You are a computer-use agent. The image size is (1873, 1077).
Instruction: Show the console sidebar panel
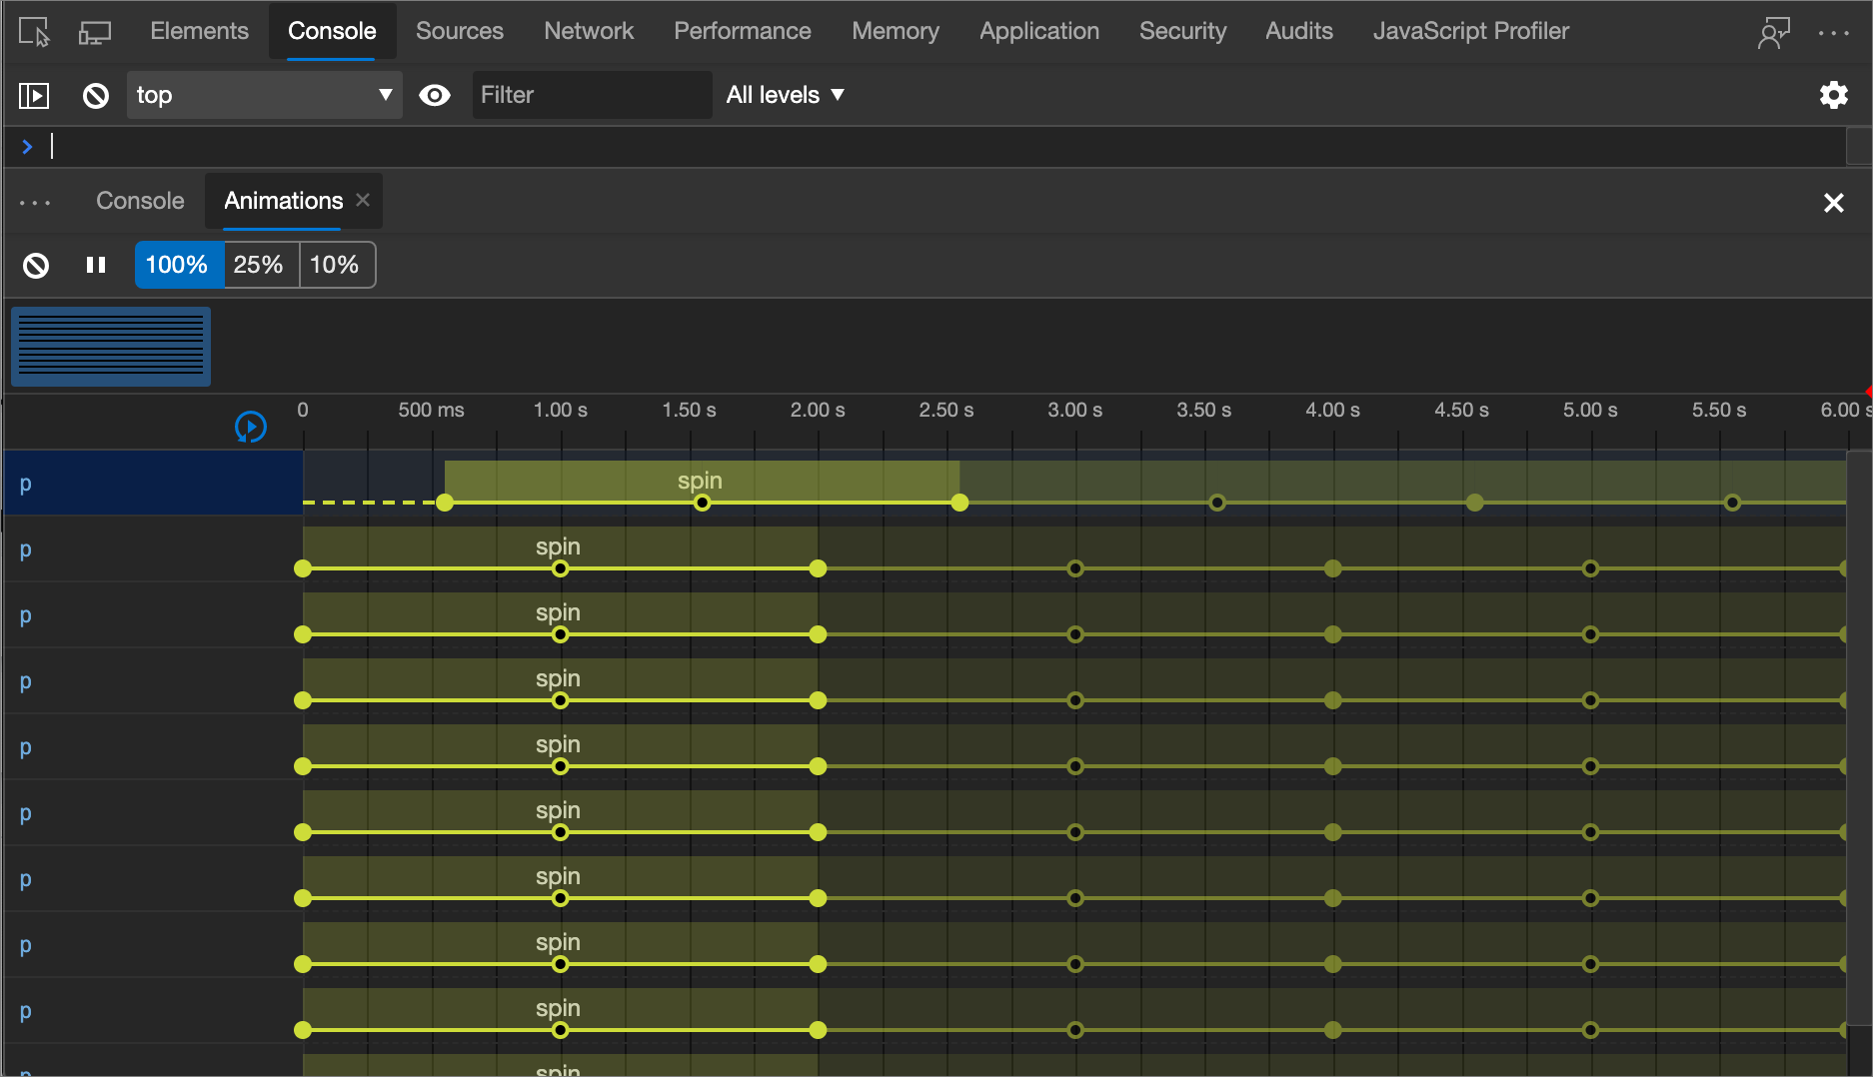tap(34, 95)
